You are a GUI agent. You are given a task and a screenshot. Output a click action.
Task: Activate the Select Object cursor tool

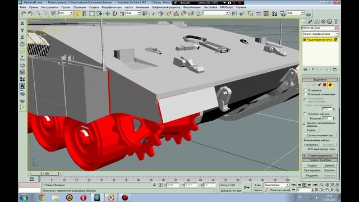tap(77, 13)
